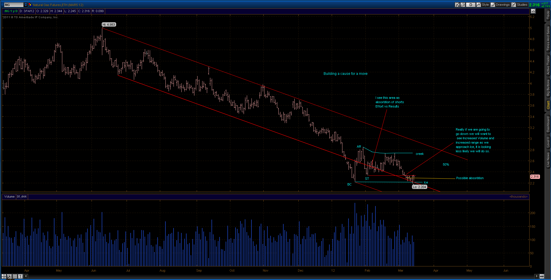Screen dimensions: 551x280
Task: Click the T text tool icon
Action: pos(21,276)
